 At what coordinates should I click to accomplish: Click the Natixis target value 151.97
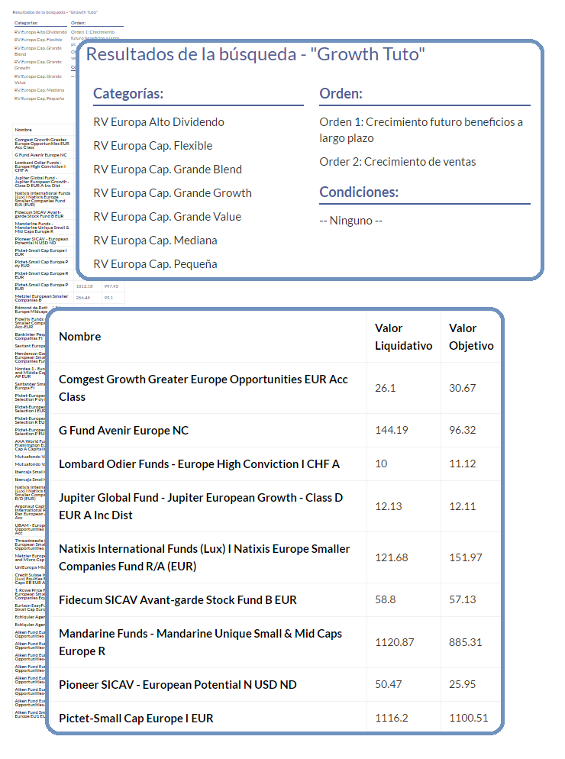pyautogui.click(x=465, y=557)
